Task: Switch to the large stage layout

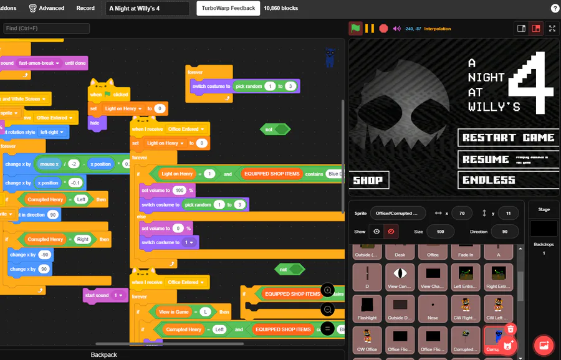Action: pos(536,29)
